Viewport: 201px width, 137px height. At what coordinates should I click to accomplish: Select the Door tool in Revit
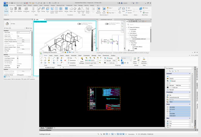pyautogui.click(x=15, y=10)
